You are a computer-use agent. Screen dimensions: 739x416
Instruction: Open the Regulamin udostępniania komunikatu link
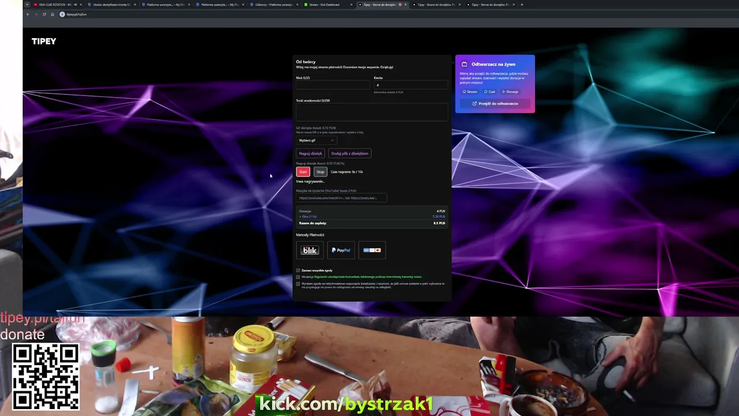368,277
